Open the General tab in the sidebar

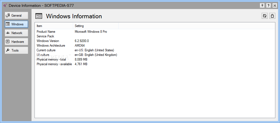[x=16, y=16]
